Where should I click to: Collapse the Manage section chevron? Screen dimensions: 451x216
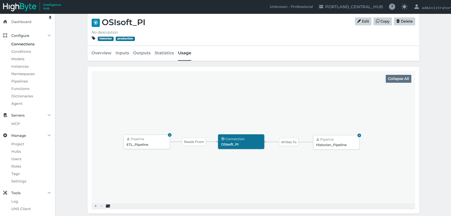[x=49, y=135]
